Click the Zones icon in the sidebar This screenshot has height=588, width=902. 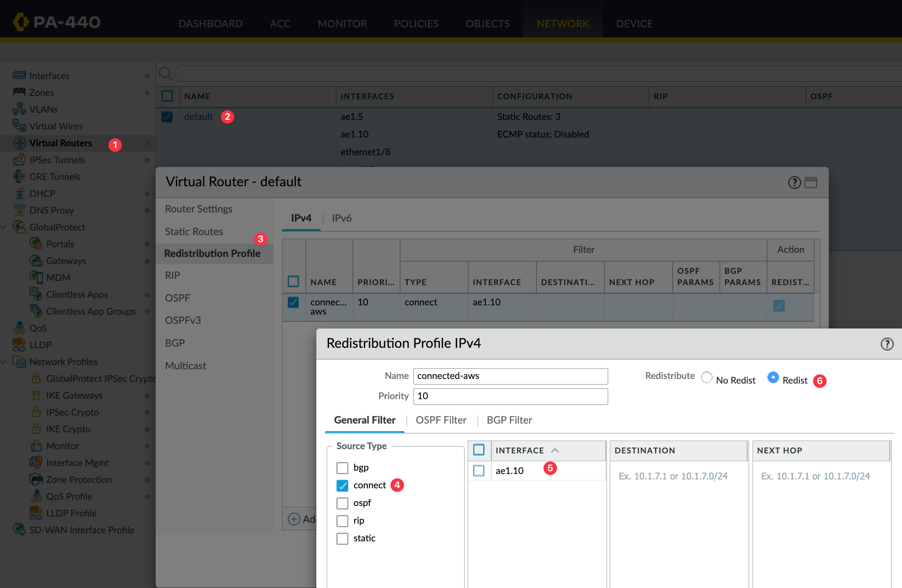19,93
